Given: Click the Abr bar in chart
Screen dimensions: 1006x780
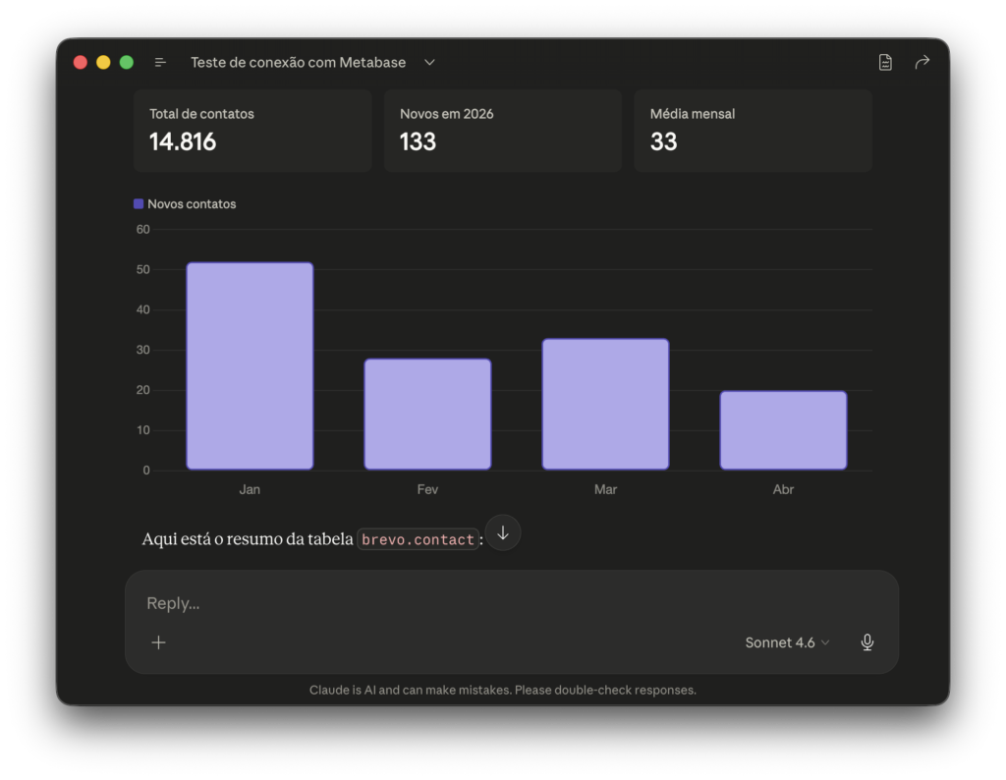Looking at the screenshot, I should (x=783, y=430).
